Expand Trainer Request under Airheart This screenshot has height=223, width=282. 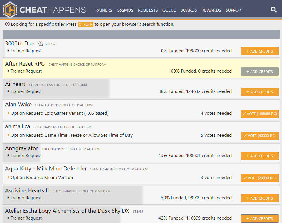click(x=25, y=91)
